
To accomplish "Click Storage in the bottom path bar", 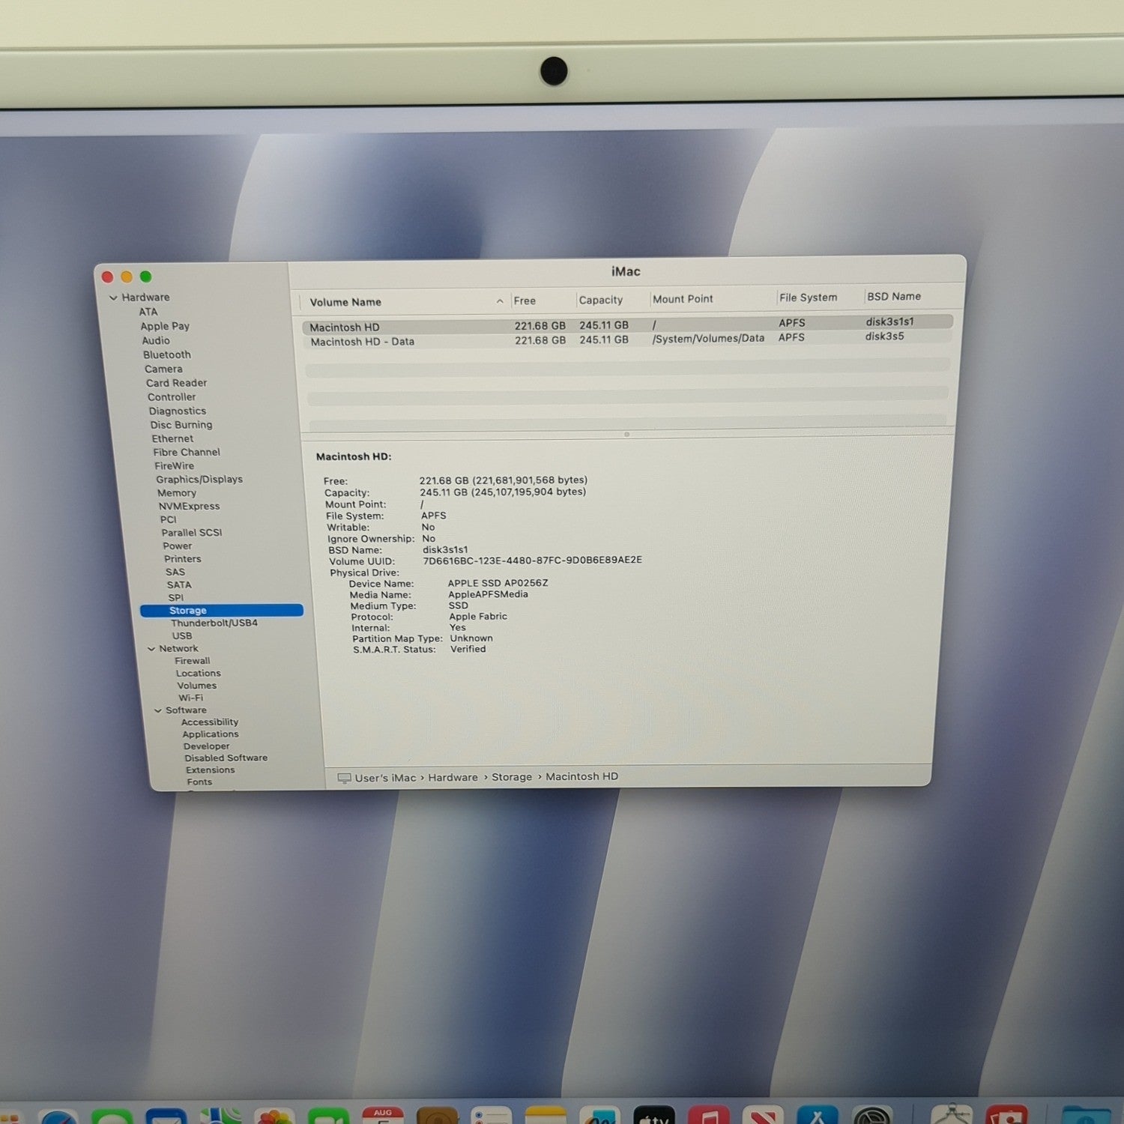I will coord(512,777).
